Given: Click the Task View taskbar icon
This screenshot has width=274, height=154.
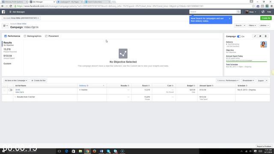Looking at the screenshot, I should click(60, 151).
